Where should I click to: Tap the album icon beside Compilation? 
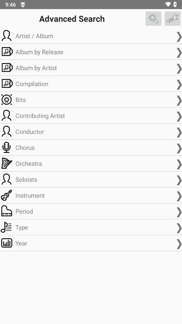(7, 84)
